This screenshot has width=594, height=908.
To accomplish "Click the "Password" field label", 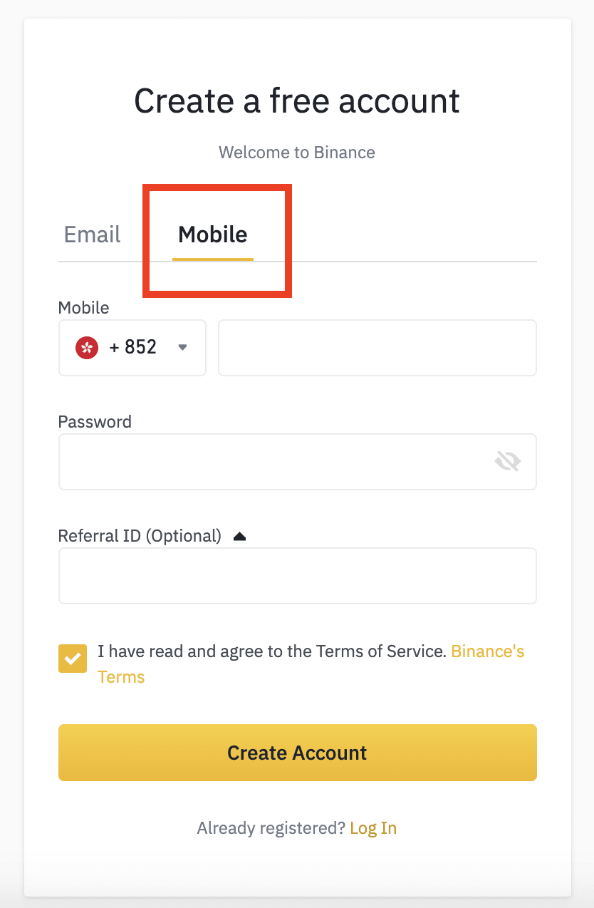I will [x=95, y=422].
